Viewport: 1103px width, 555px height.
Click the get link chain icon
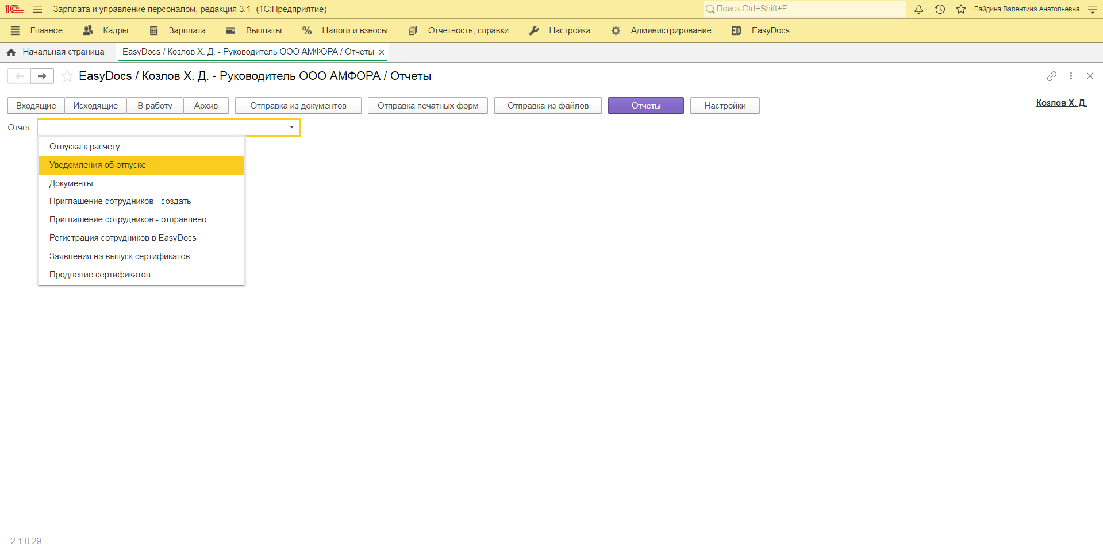pos(1051,76)
